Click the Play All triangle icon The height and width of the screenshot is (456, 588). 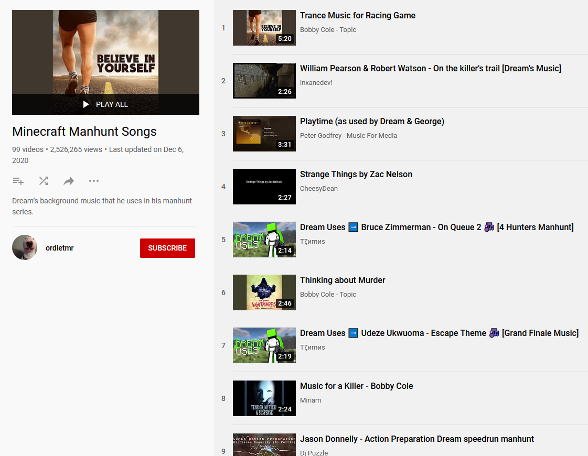tap(86, 104)
